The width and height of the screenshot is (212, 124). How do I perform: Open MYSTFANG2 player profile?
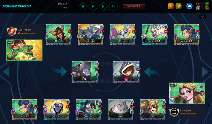tap(24, 31)
